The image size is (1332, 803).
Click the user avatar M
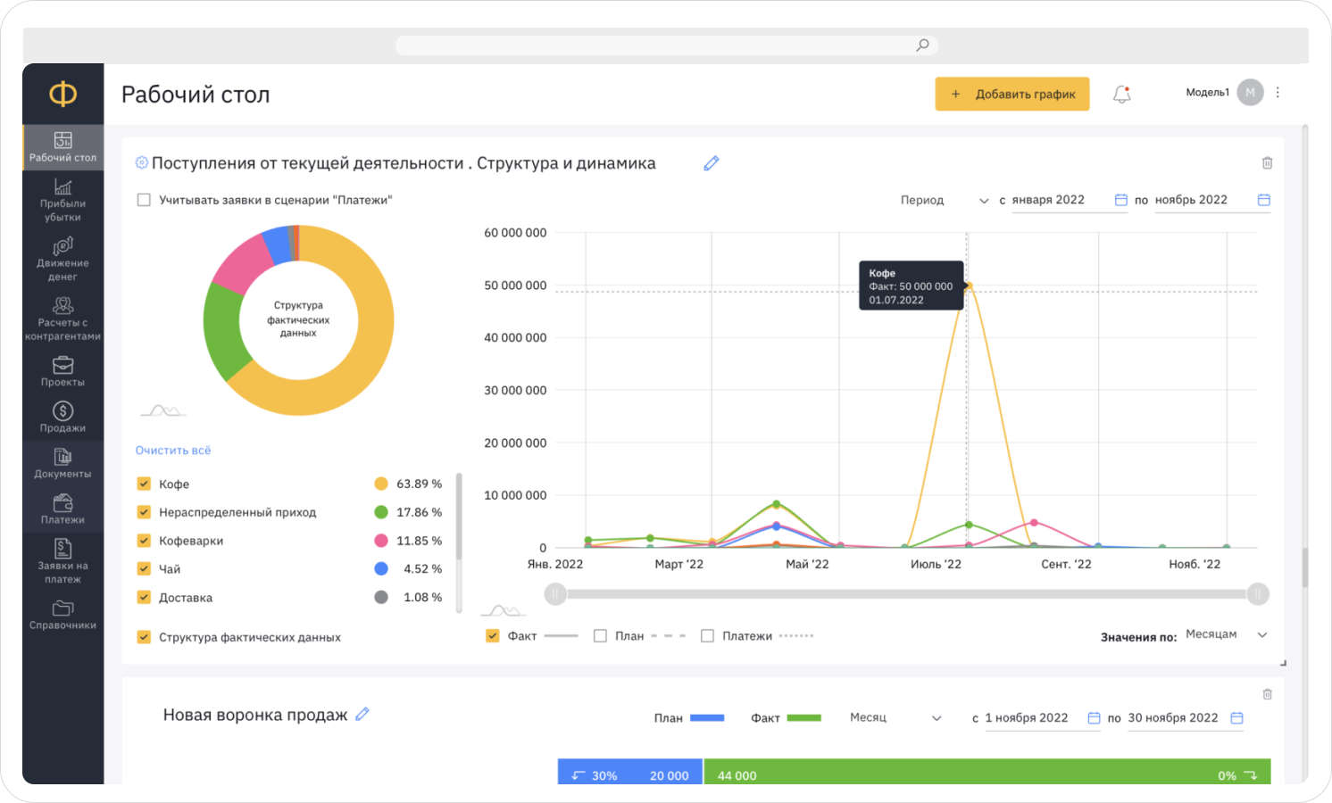point(1250,92)
